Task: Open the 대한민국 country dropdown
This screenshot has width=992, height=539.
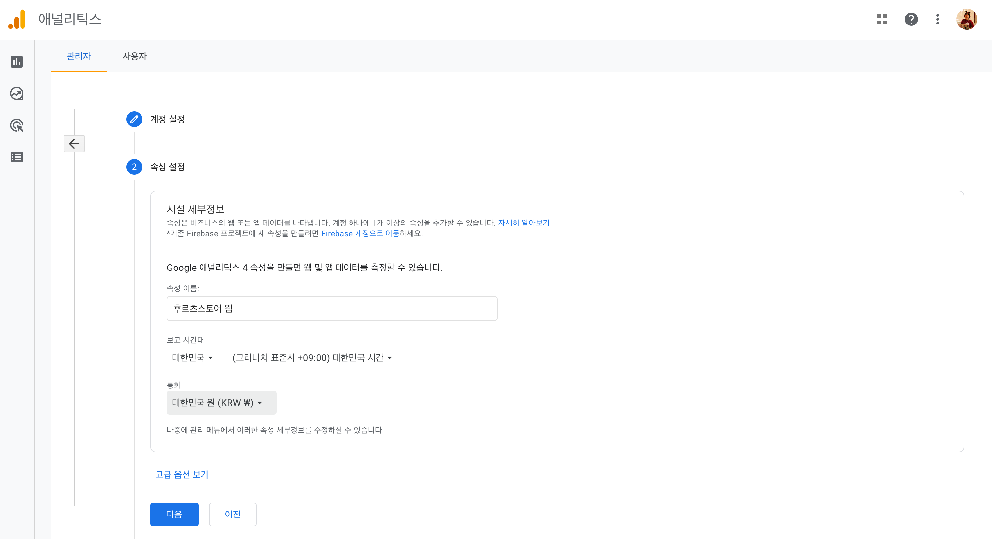Action: [193, 358]
